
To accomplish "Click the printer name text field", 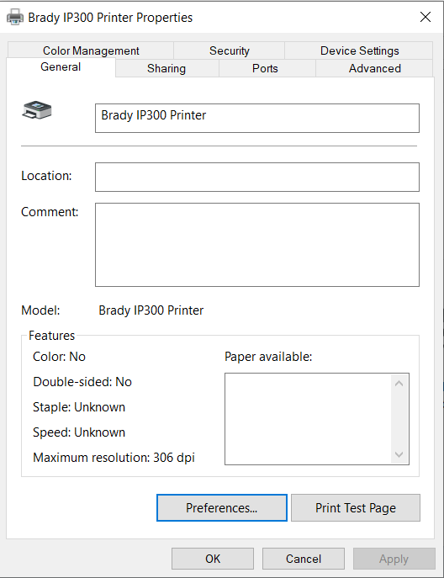I will pyautogui.click(x=257, y=118).
